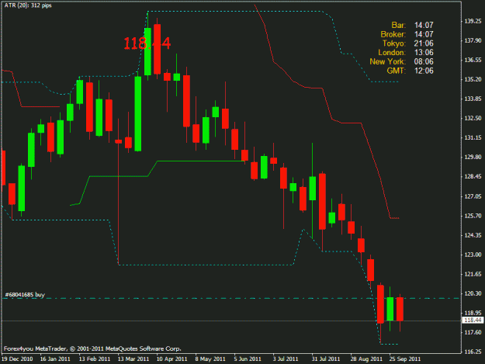Click the 120.30 price axis label
This screenshot has width=485, height=364.
473,293
